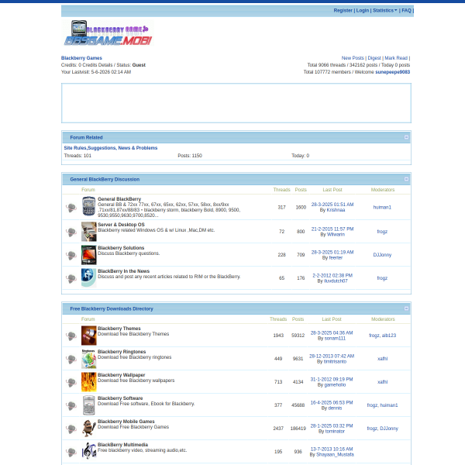This screenshot has width=465, height=465.
Task: Click status bubble icon beside Server & Desktop OS
Action: tap(71, 232)
